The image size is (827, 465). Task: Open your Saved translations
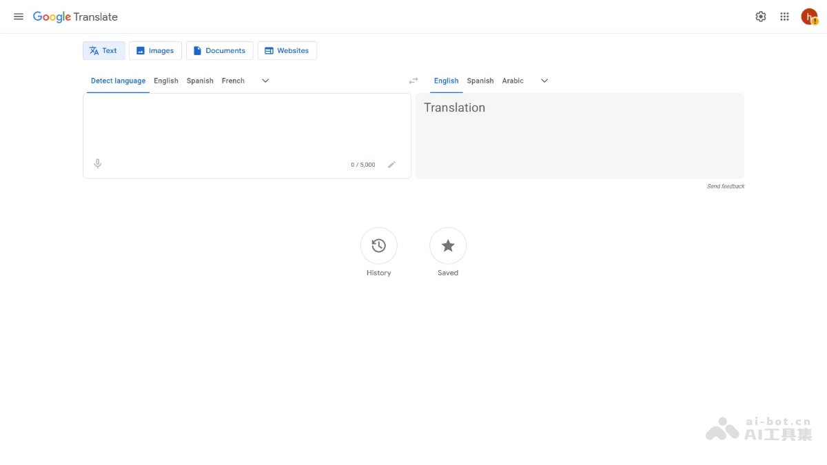tap(447, 245)
